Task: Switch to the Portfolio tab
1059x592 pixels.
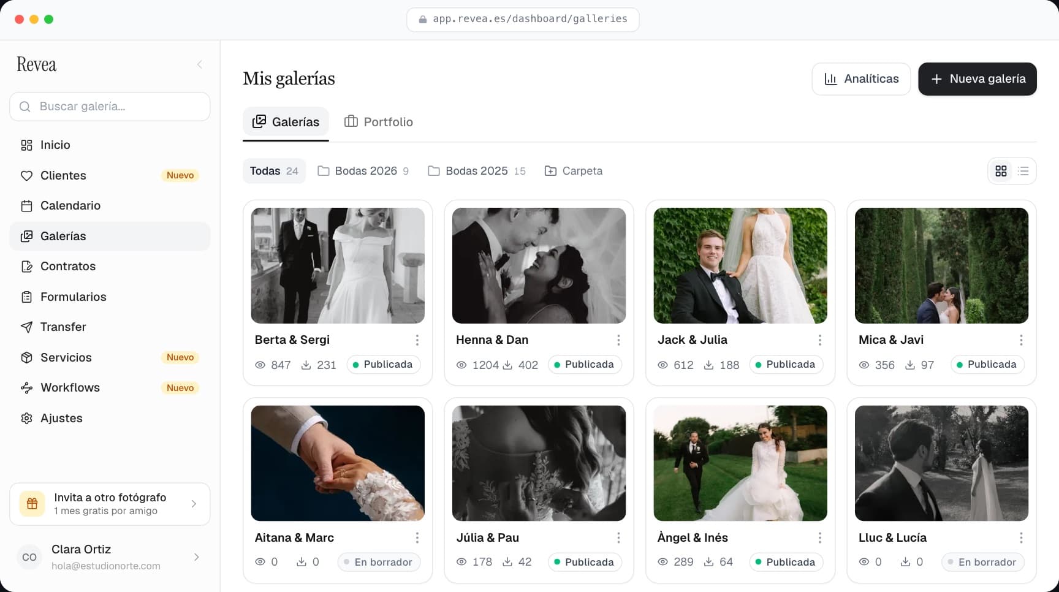Action: tap(379, 122)
